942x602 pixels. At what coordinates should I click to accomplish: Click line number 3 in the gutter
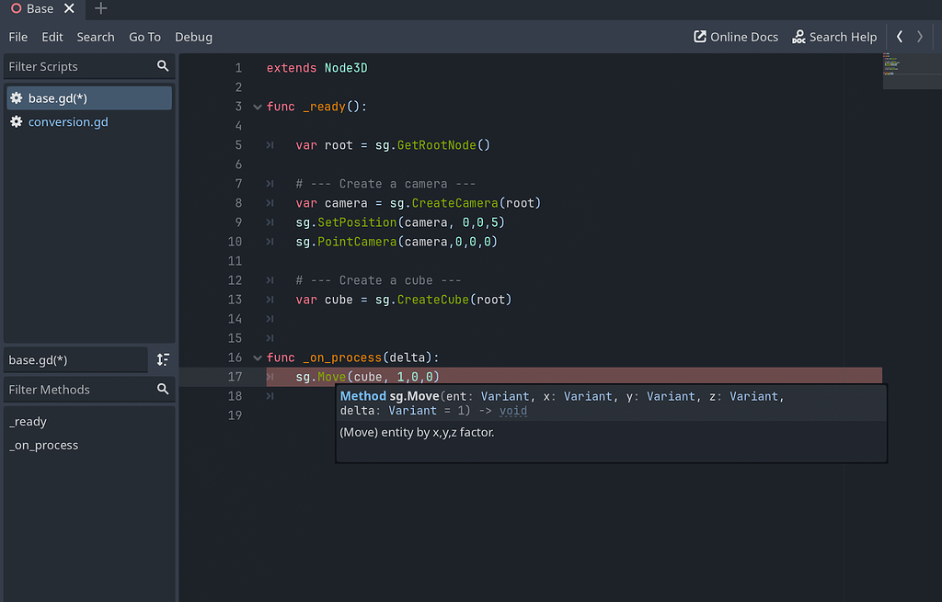(238, 107)
